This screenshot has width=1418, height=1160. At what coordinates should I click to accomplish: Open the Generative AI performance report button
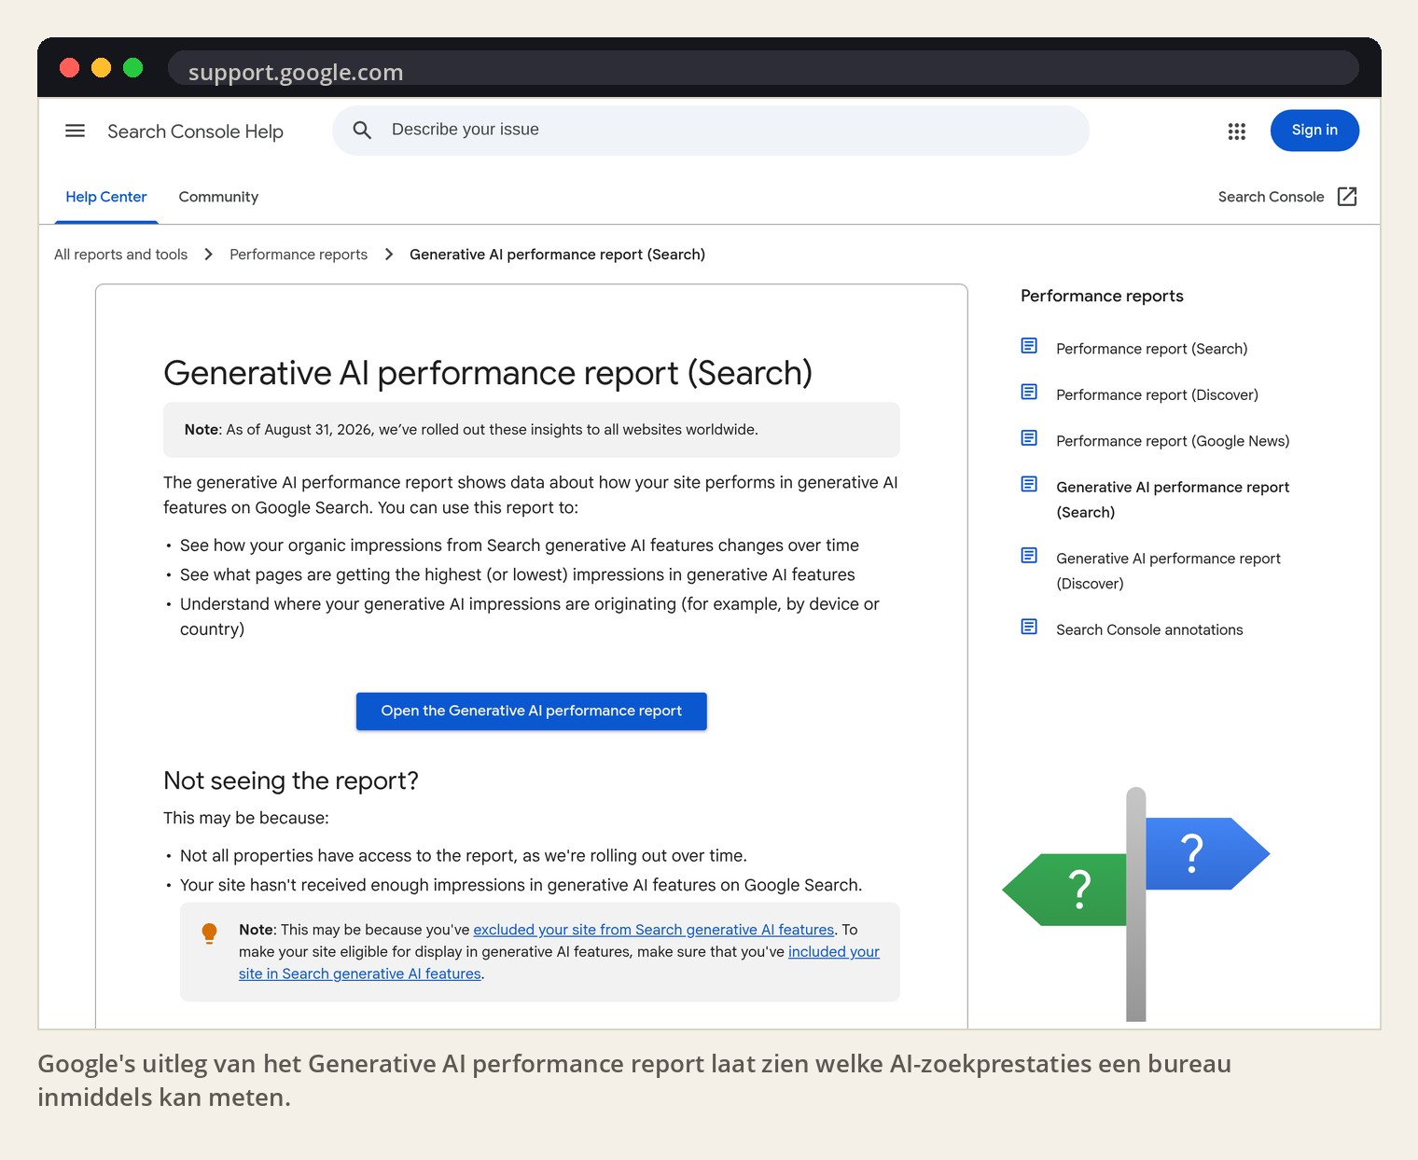(532, 711)
